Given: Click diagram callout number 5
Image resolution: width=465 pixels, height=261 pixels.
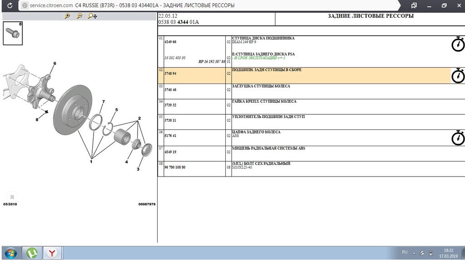Looking at the screenshot, I should pos(117,110).
